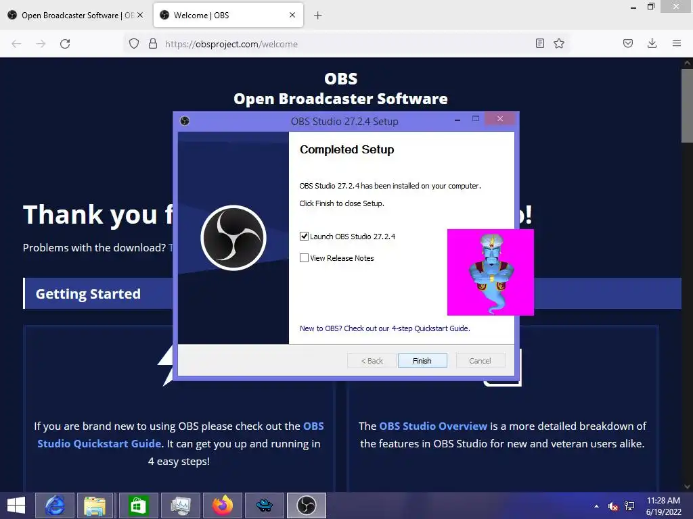The image size is (693, 519).
Task: Save page to Pocket
Action: pyautogui.click(x=628, y=43)
